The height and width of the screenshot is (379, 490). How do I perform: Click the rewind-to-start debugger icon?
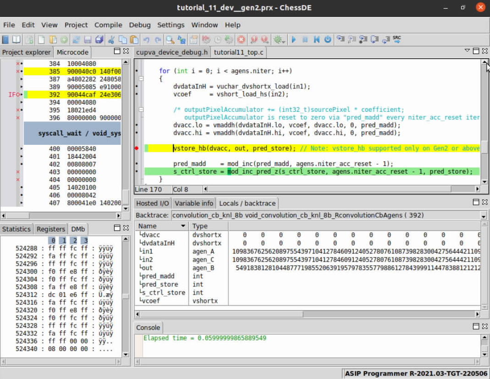(316, 40)
